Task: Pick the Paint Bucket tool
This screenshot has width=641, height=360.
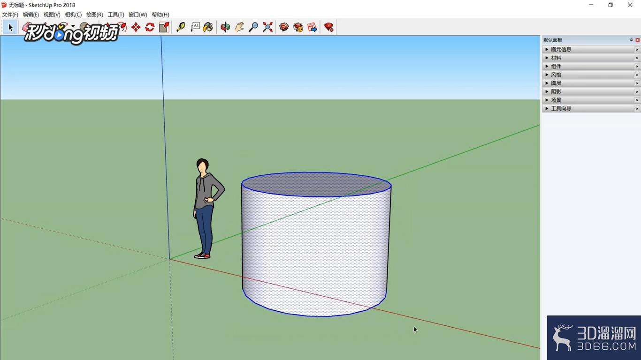Action: 208,27
